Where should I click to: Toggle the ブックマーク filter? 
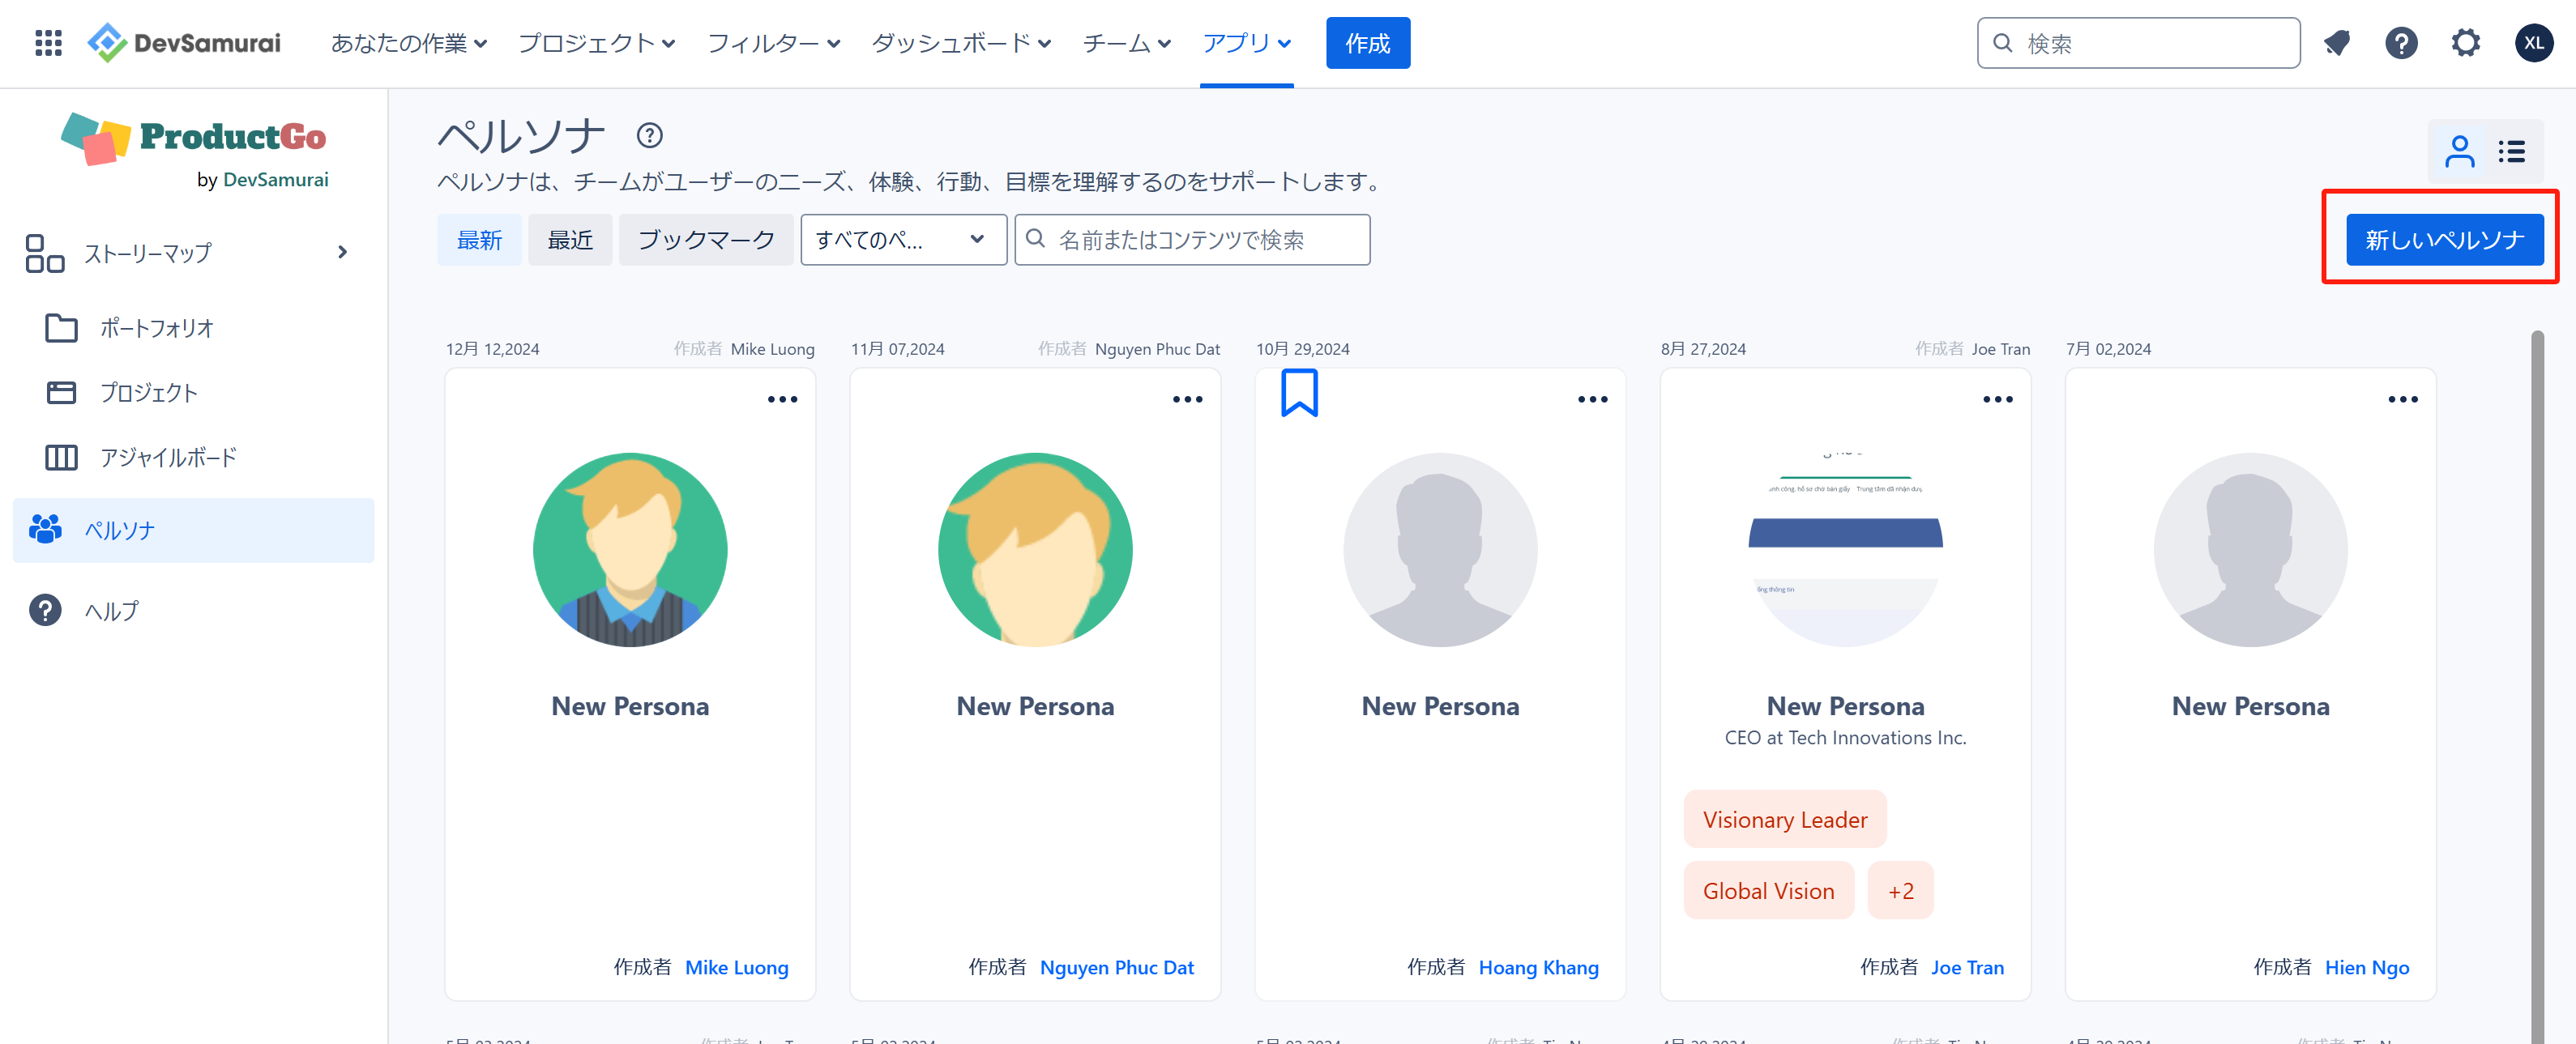pos(706,240)
